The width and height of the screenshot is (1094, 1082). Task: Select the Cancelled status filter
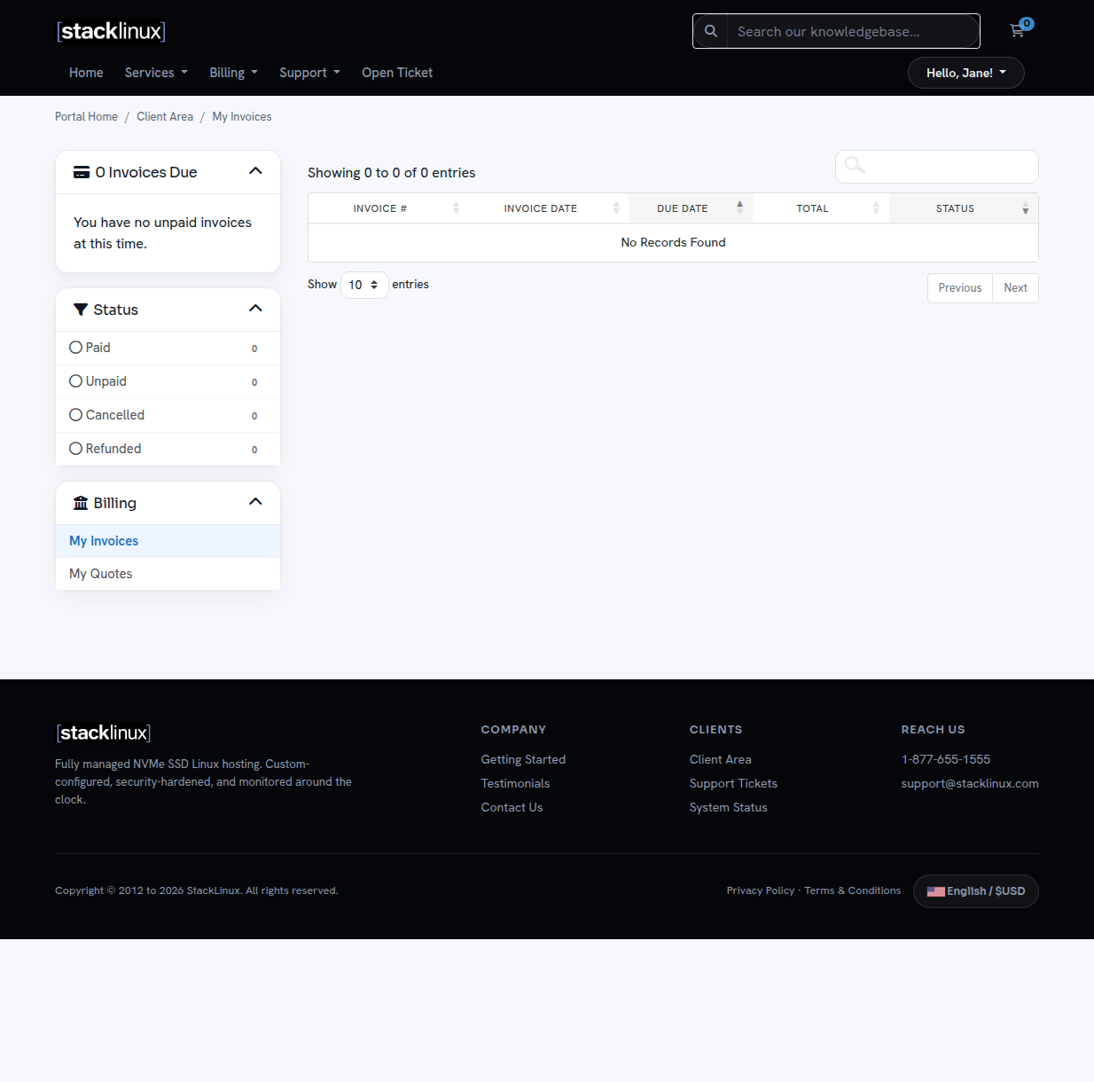(168, 415)
